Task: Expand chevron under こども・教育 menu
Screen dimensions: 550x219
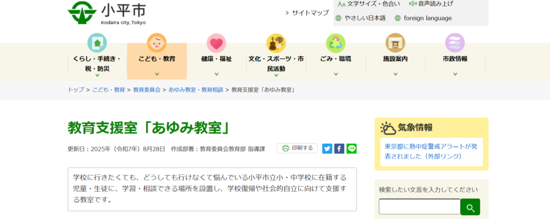Action: pos(157,74)
